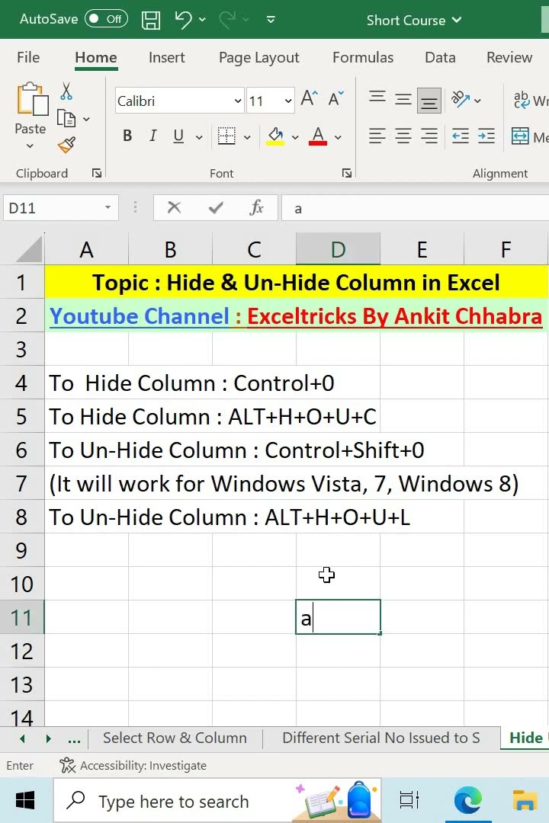The width and height of the screenshot is (549, 823).
Task: Open the Data ribbon tab
Action: pos(440,57)
